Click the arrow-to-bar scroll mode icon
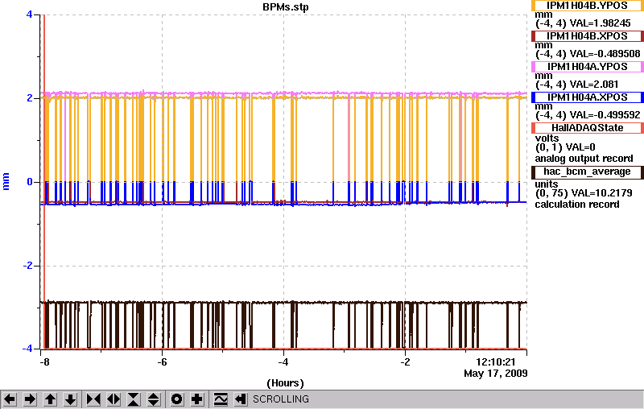 (241, 399)
